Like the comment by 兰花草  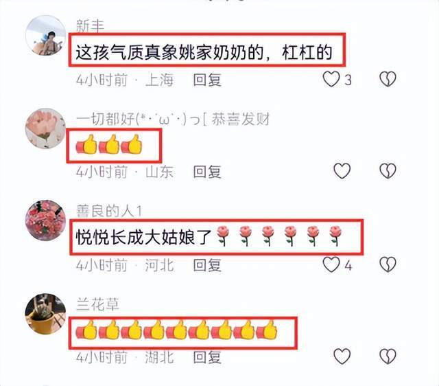342,356
